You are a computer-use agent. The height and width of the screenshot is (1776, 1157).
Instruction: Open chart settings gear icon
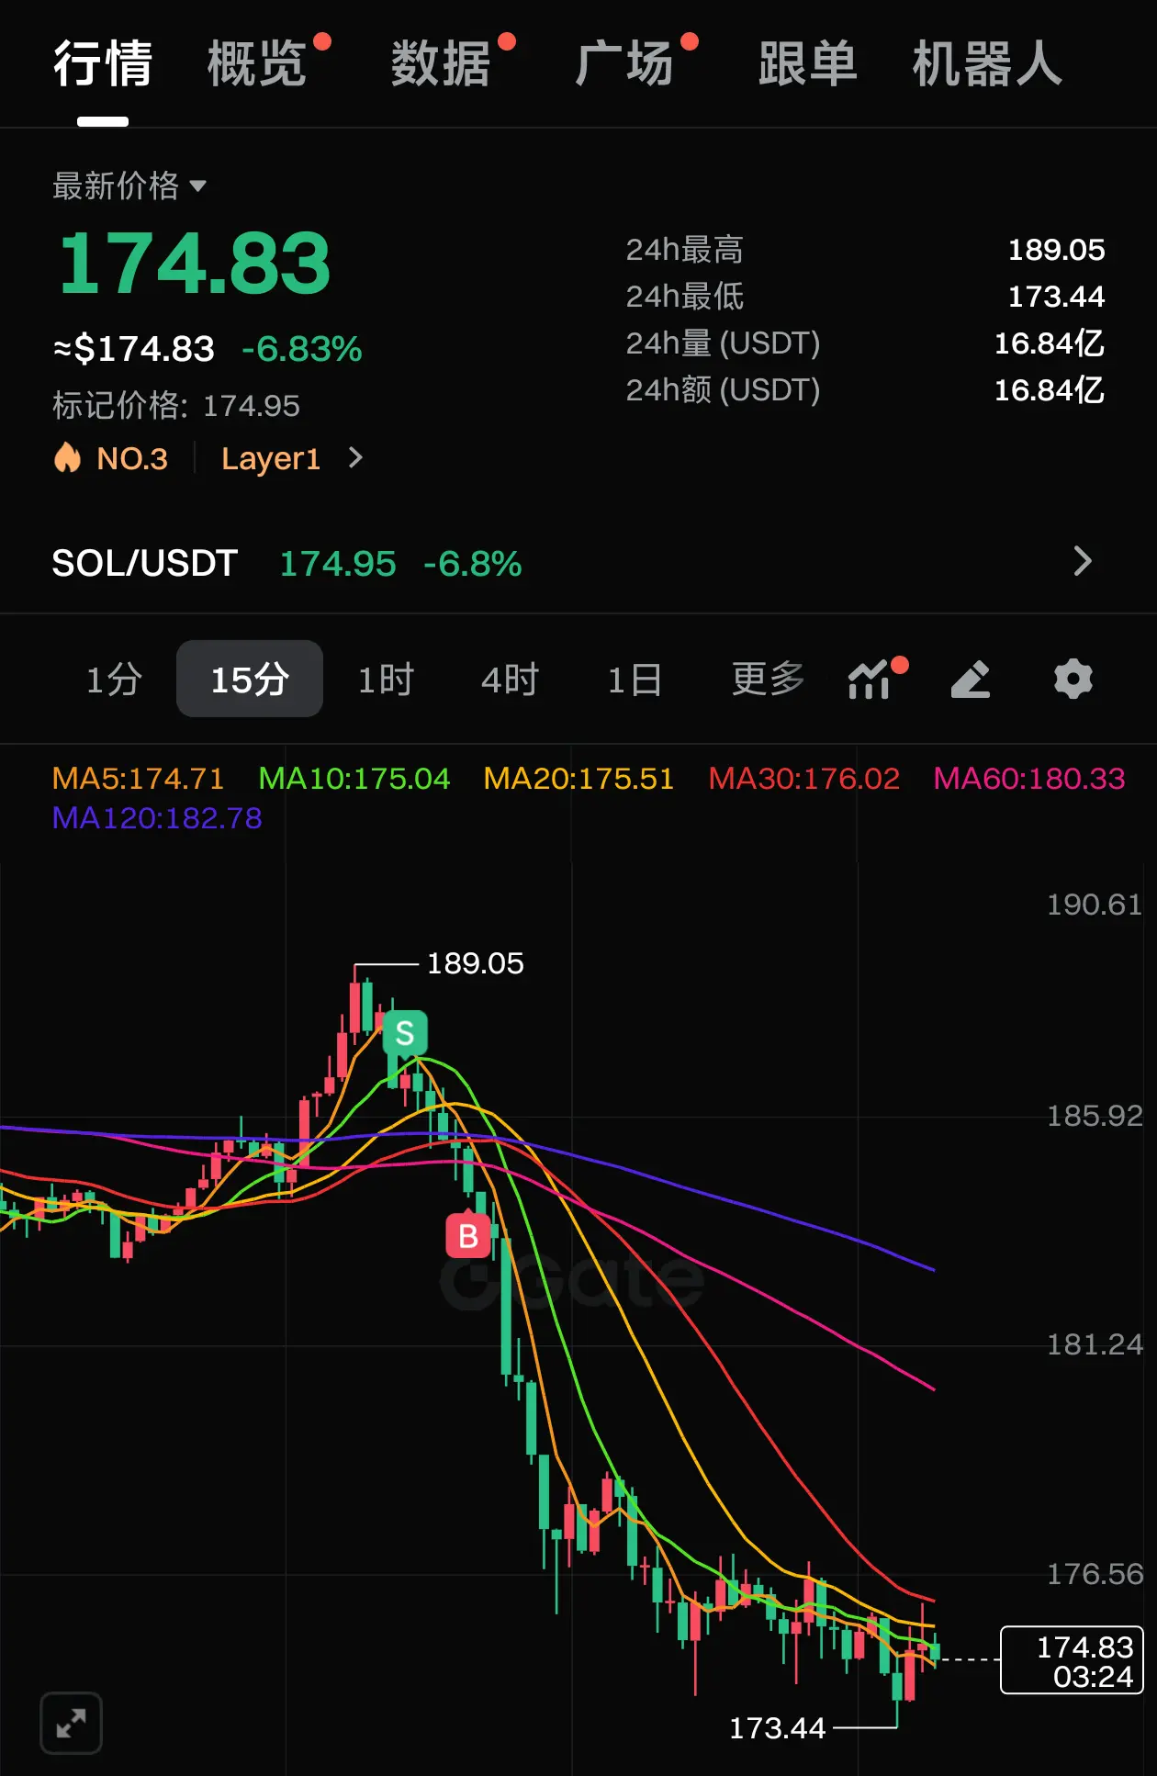1073,680
